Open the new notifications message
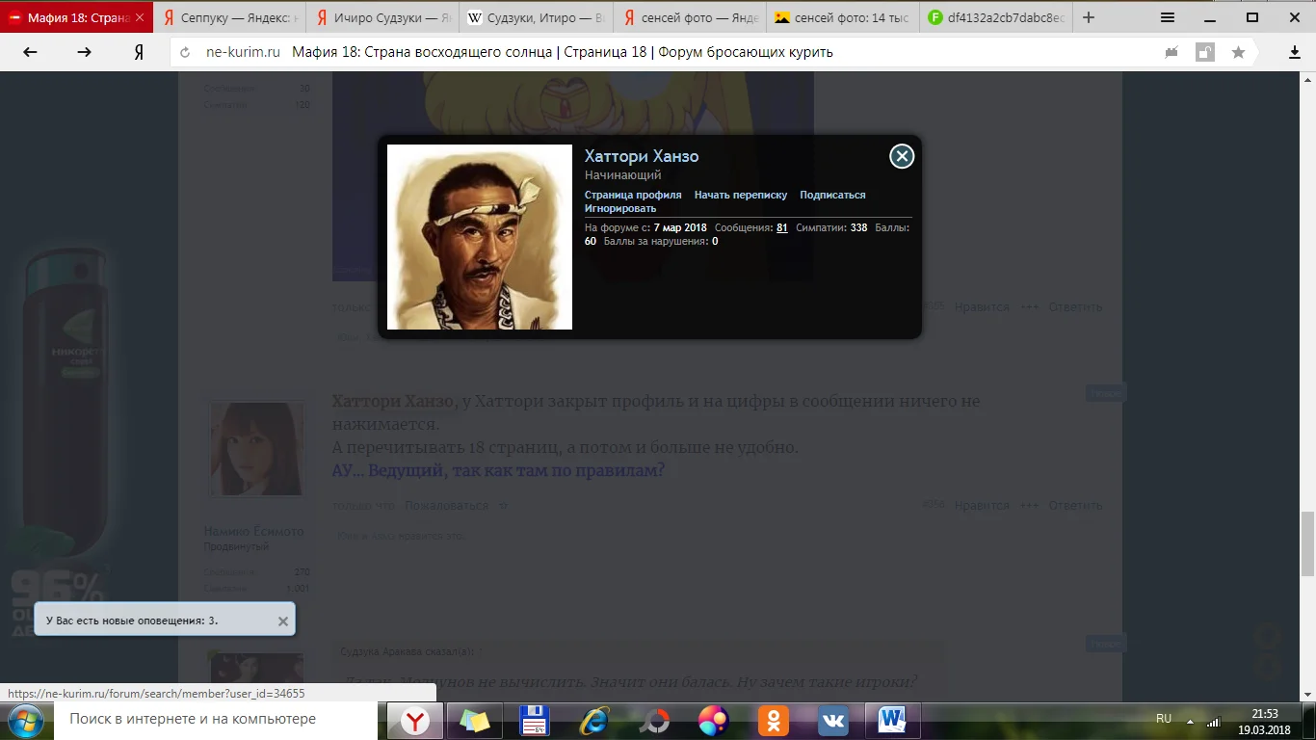Viewport: 1316px width, 740px height. click(132, 621)
